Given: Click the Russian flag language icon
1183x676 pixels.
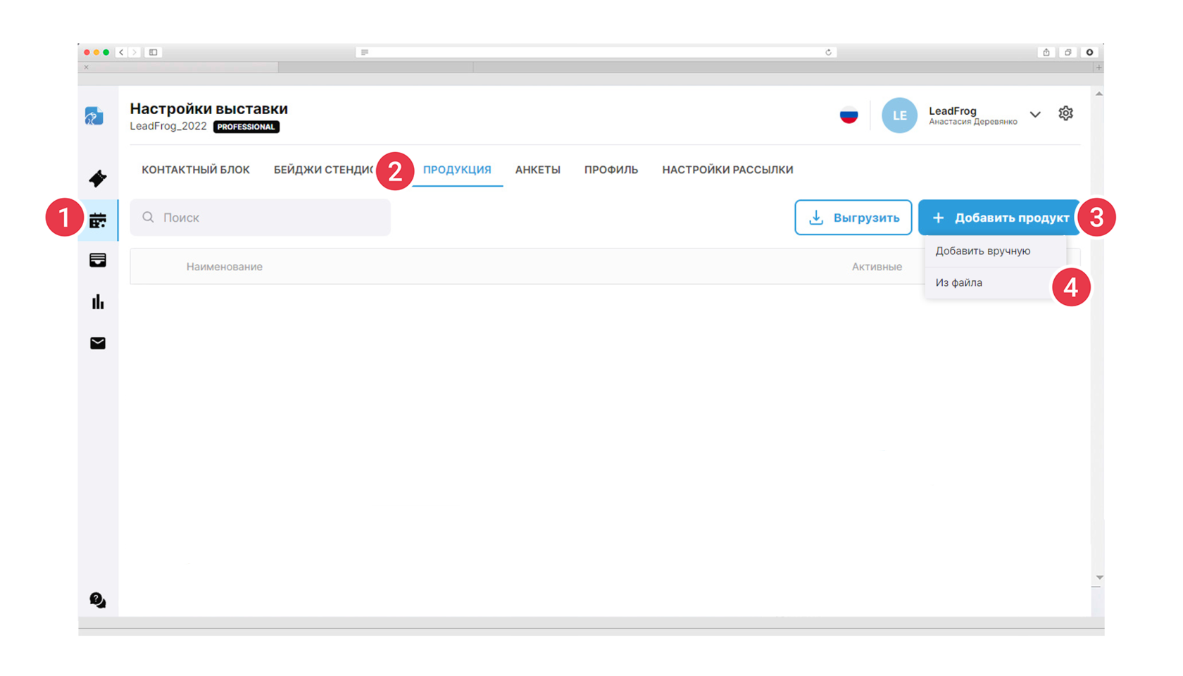Looking at the screenshot, I should click(x=849, y=115).
